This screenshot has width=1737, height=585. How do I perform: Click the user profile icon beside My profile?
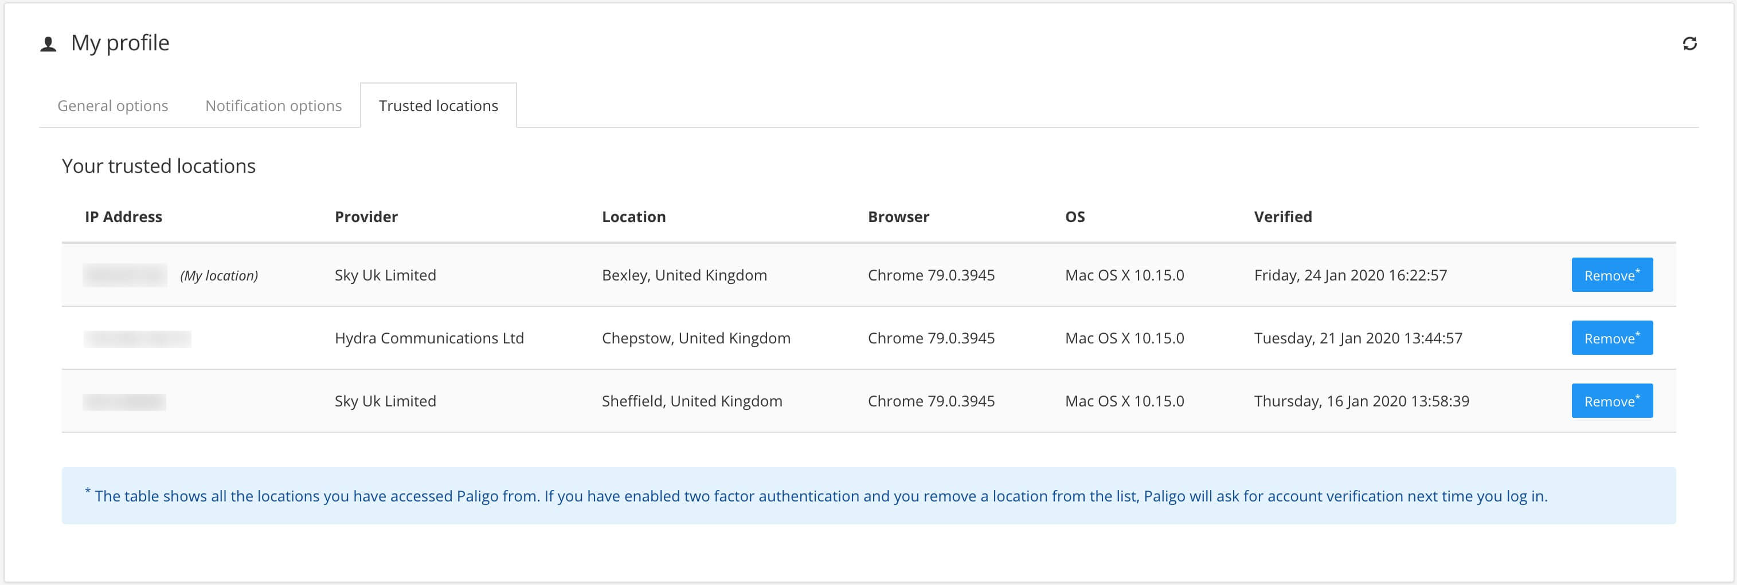48,45
